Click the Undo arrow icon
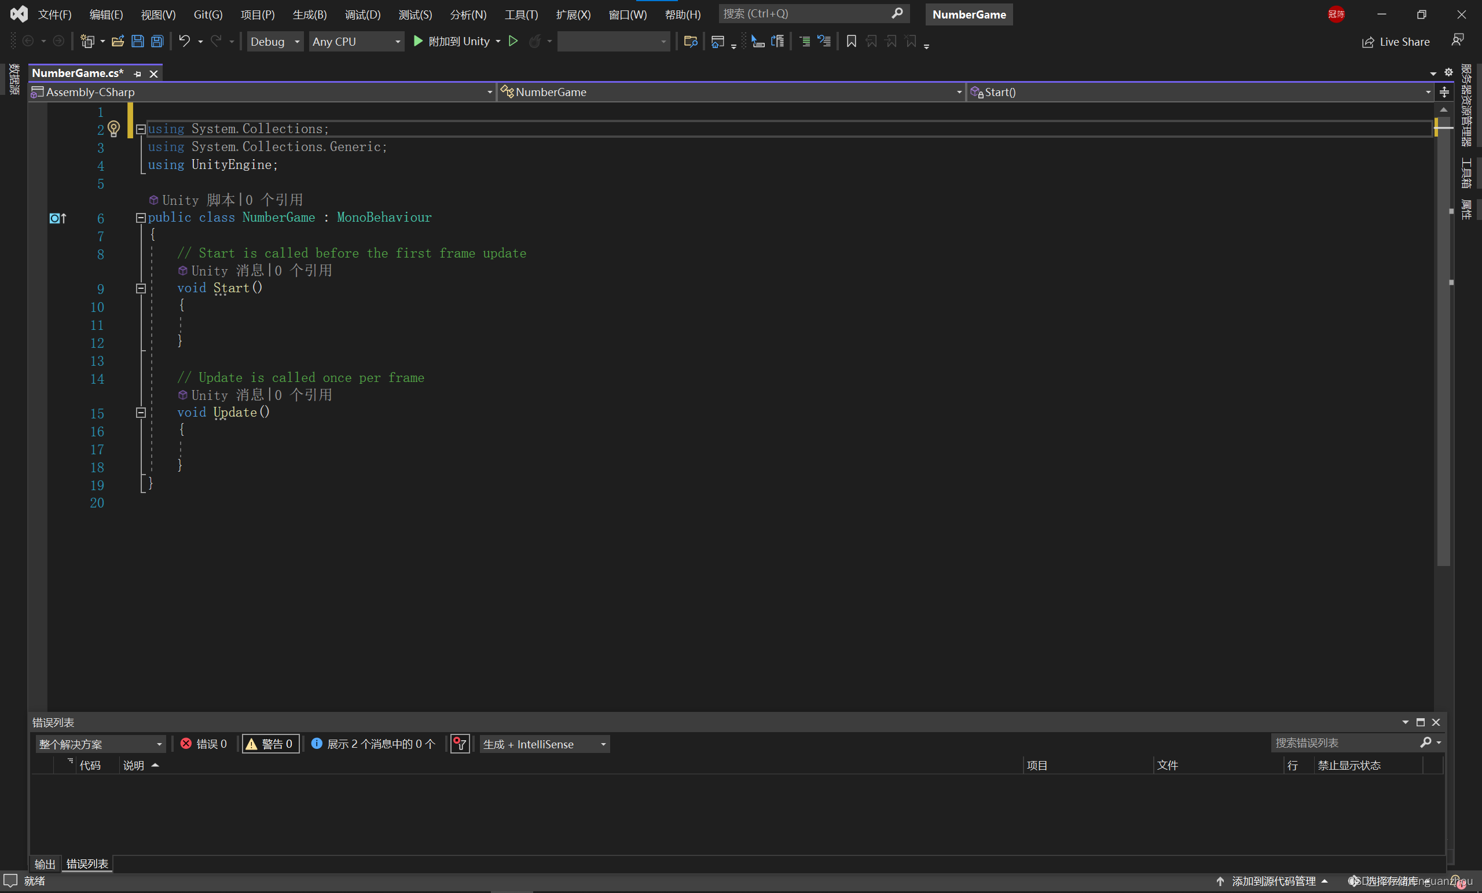Viewport: 1482px width, 893px height. [x=184, y=42]
